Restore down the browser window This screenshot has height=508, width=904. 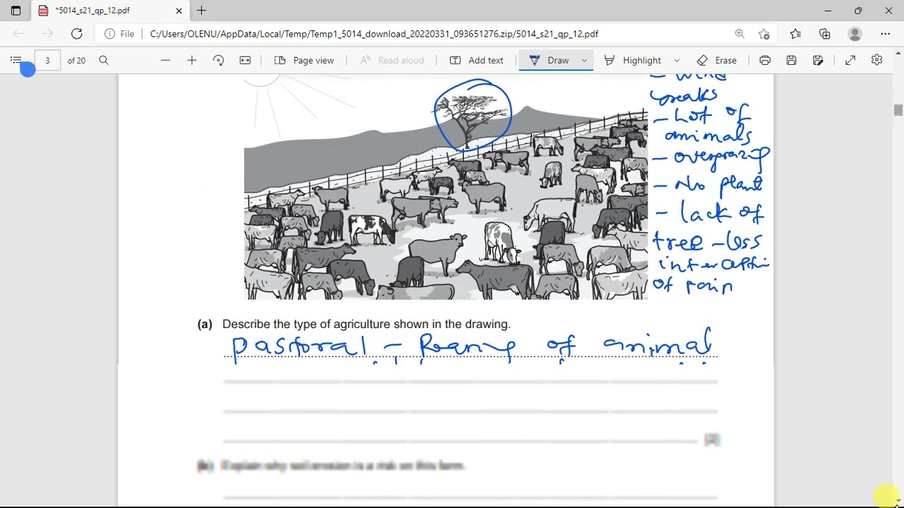858,11
